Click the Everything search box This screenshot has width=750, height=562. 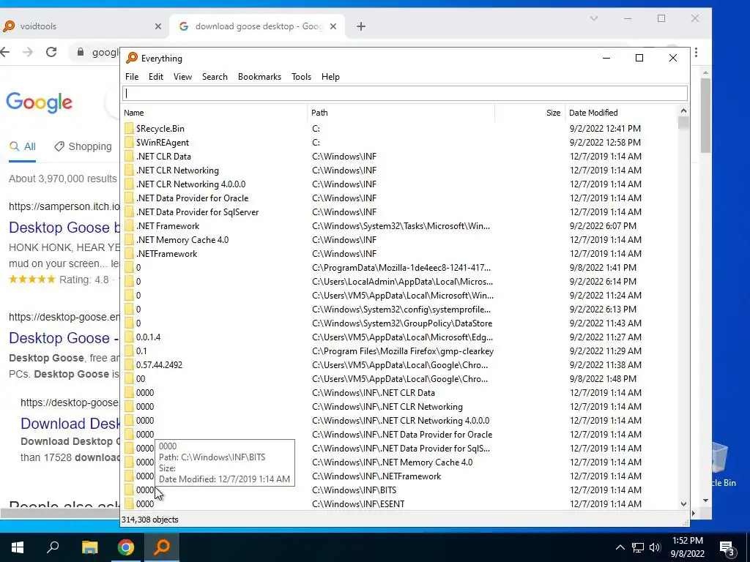404,93
